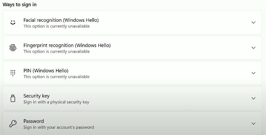Click the Password key icon
This screenshot has height=135, width=266.
click(13, 124)
